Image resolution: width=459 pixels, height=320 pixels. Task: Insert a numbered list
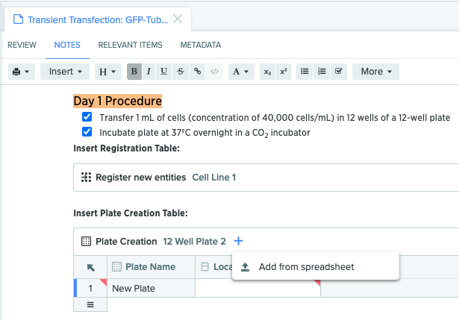pos(322,72)
